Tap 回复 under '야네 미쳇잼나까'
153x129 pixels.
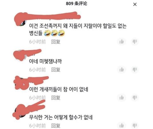click(x=56, y=70)
